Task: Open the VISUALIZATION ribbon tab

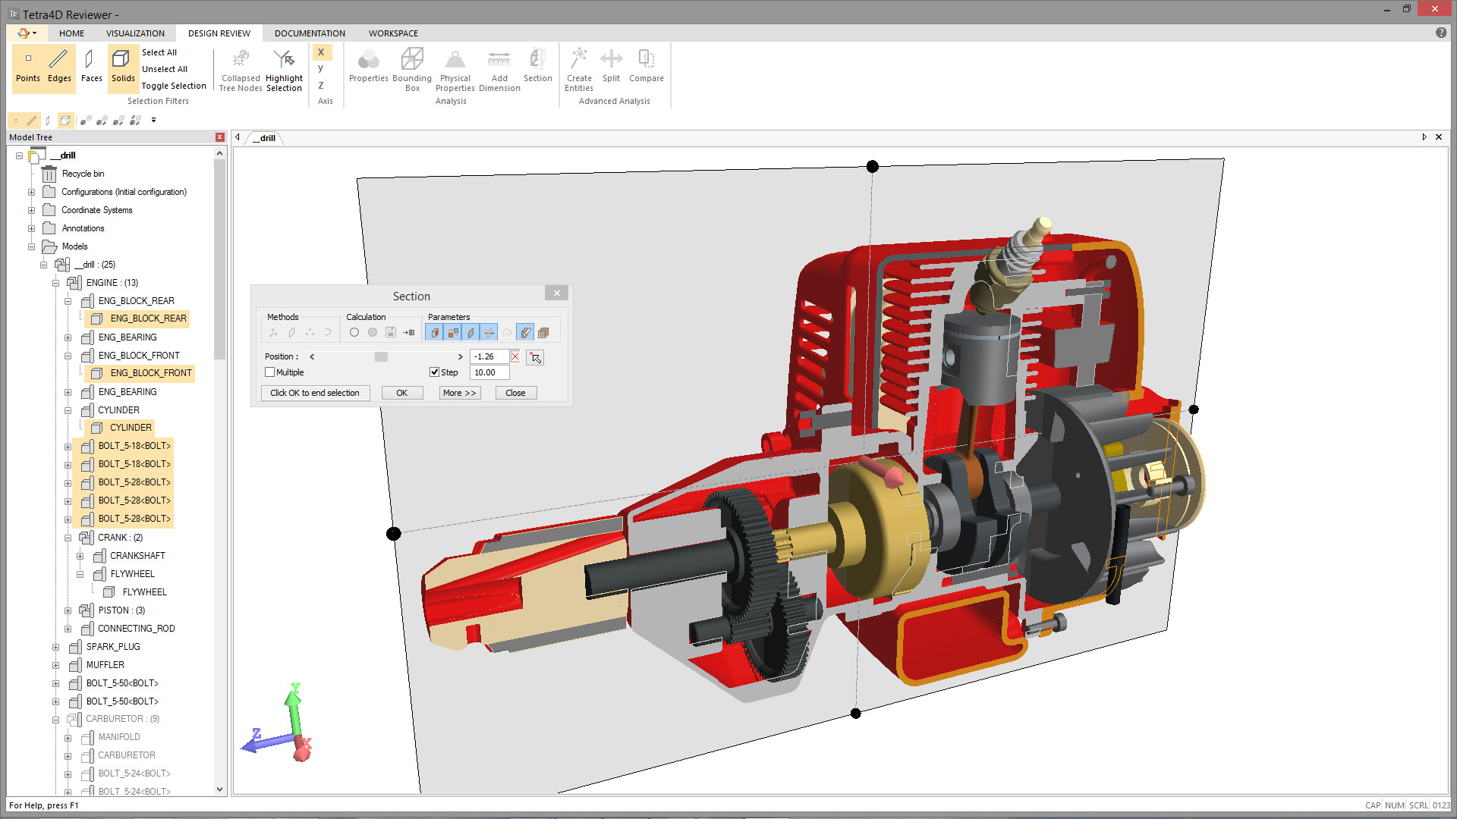Action: coord(135,33)
